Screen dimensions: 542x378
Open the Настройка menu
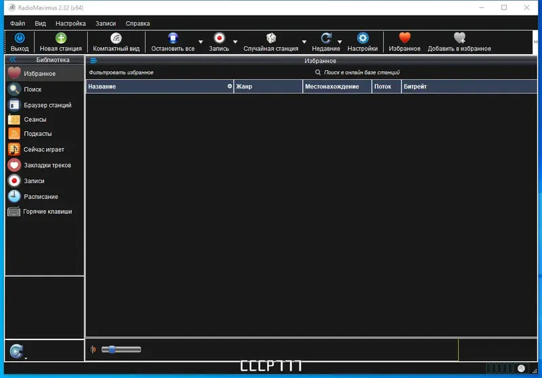(x=70, y=24)
